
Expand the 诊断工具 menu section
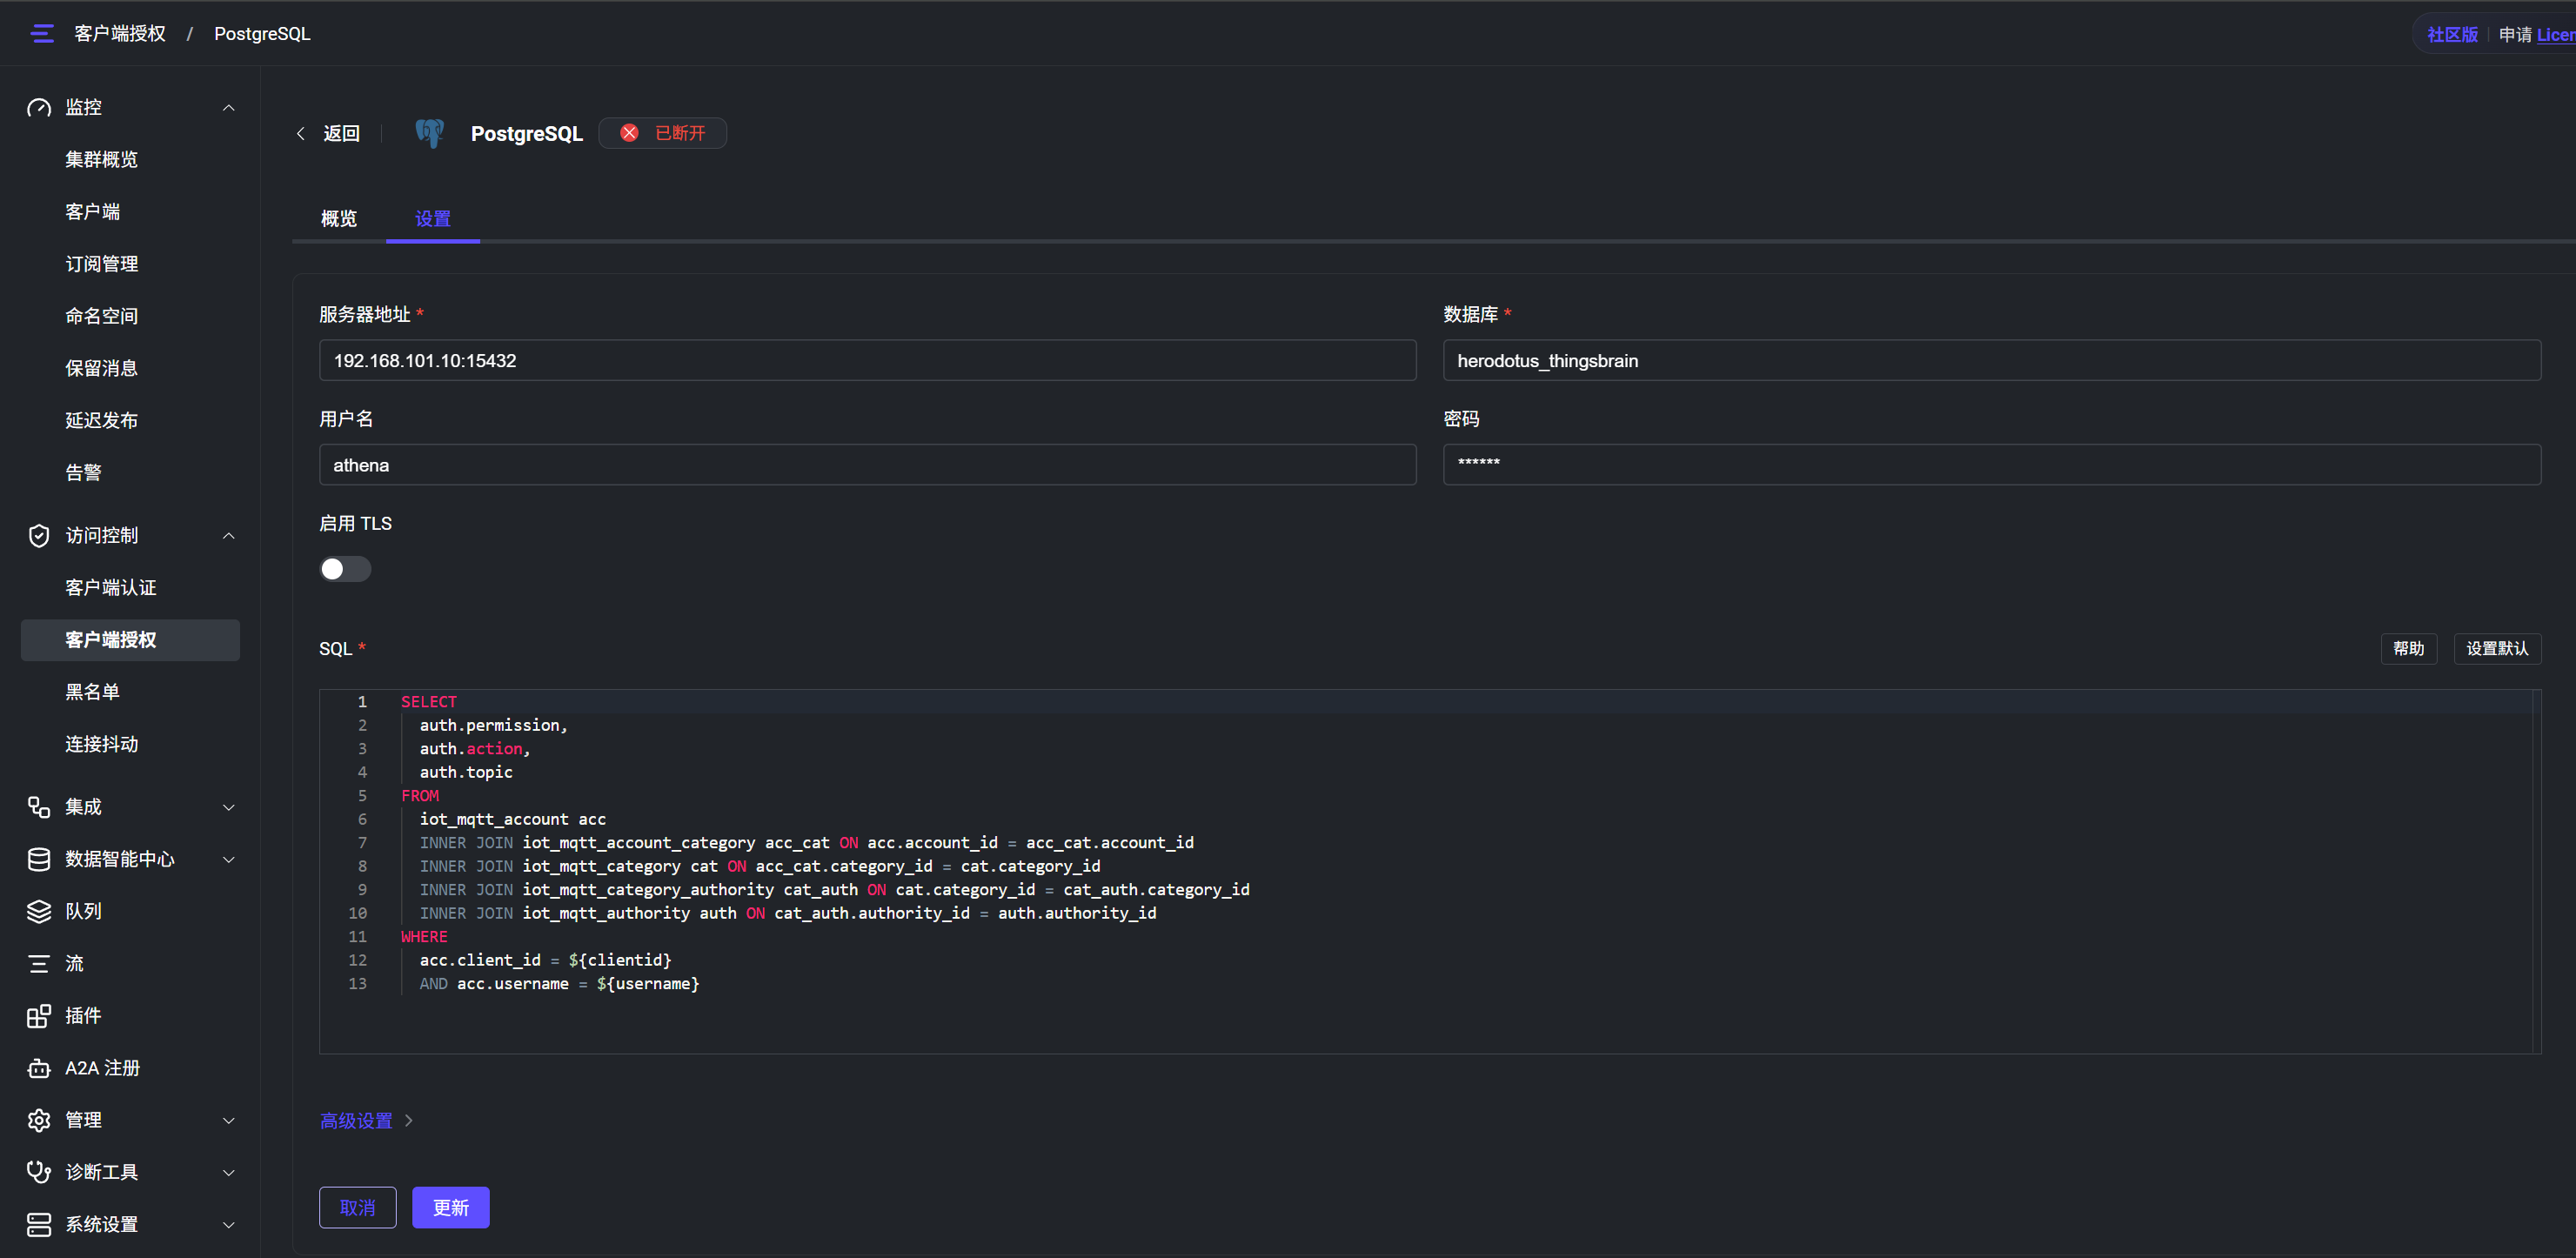pyautogui.click(x=229, y=1172)
